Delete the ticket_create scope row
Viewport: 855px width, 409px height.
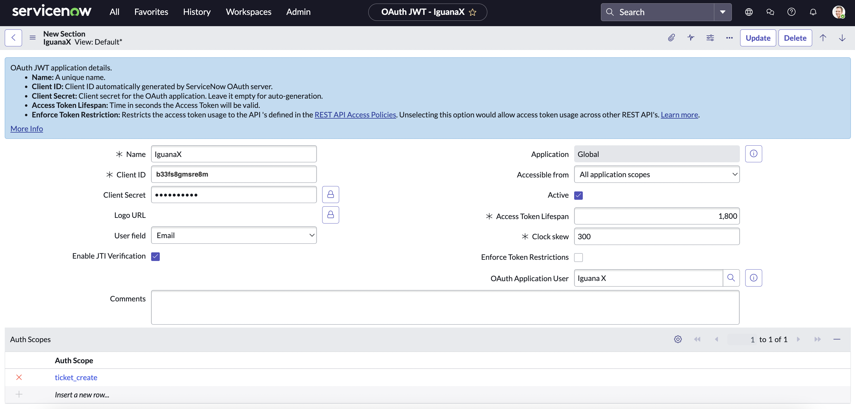click(19, 377)
